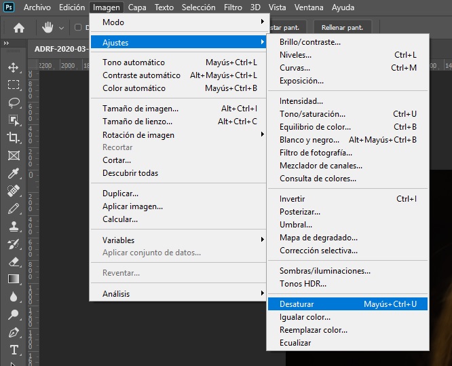Select the ADRF-2020-03 document tab
Image resolution: width=452 pixels, height=366 pixels.
60,49
